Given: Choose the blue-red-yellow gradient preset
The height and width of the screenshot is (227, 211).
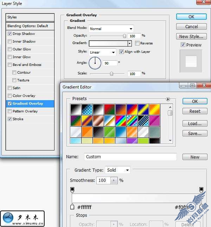Looking at the screenshot, I should (132, 109).
